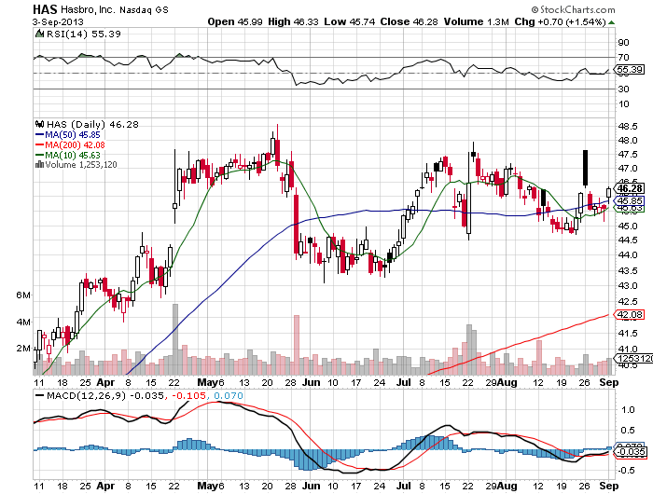Image resolution: width=653 pixels, height=494 pixels.
Task: Click 'Sep' on the price chart date axis
Action: pos(609,382)
